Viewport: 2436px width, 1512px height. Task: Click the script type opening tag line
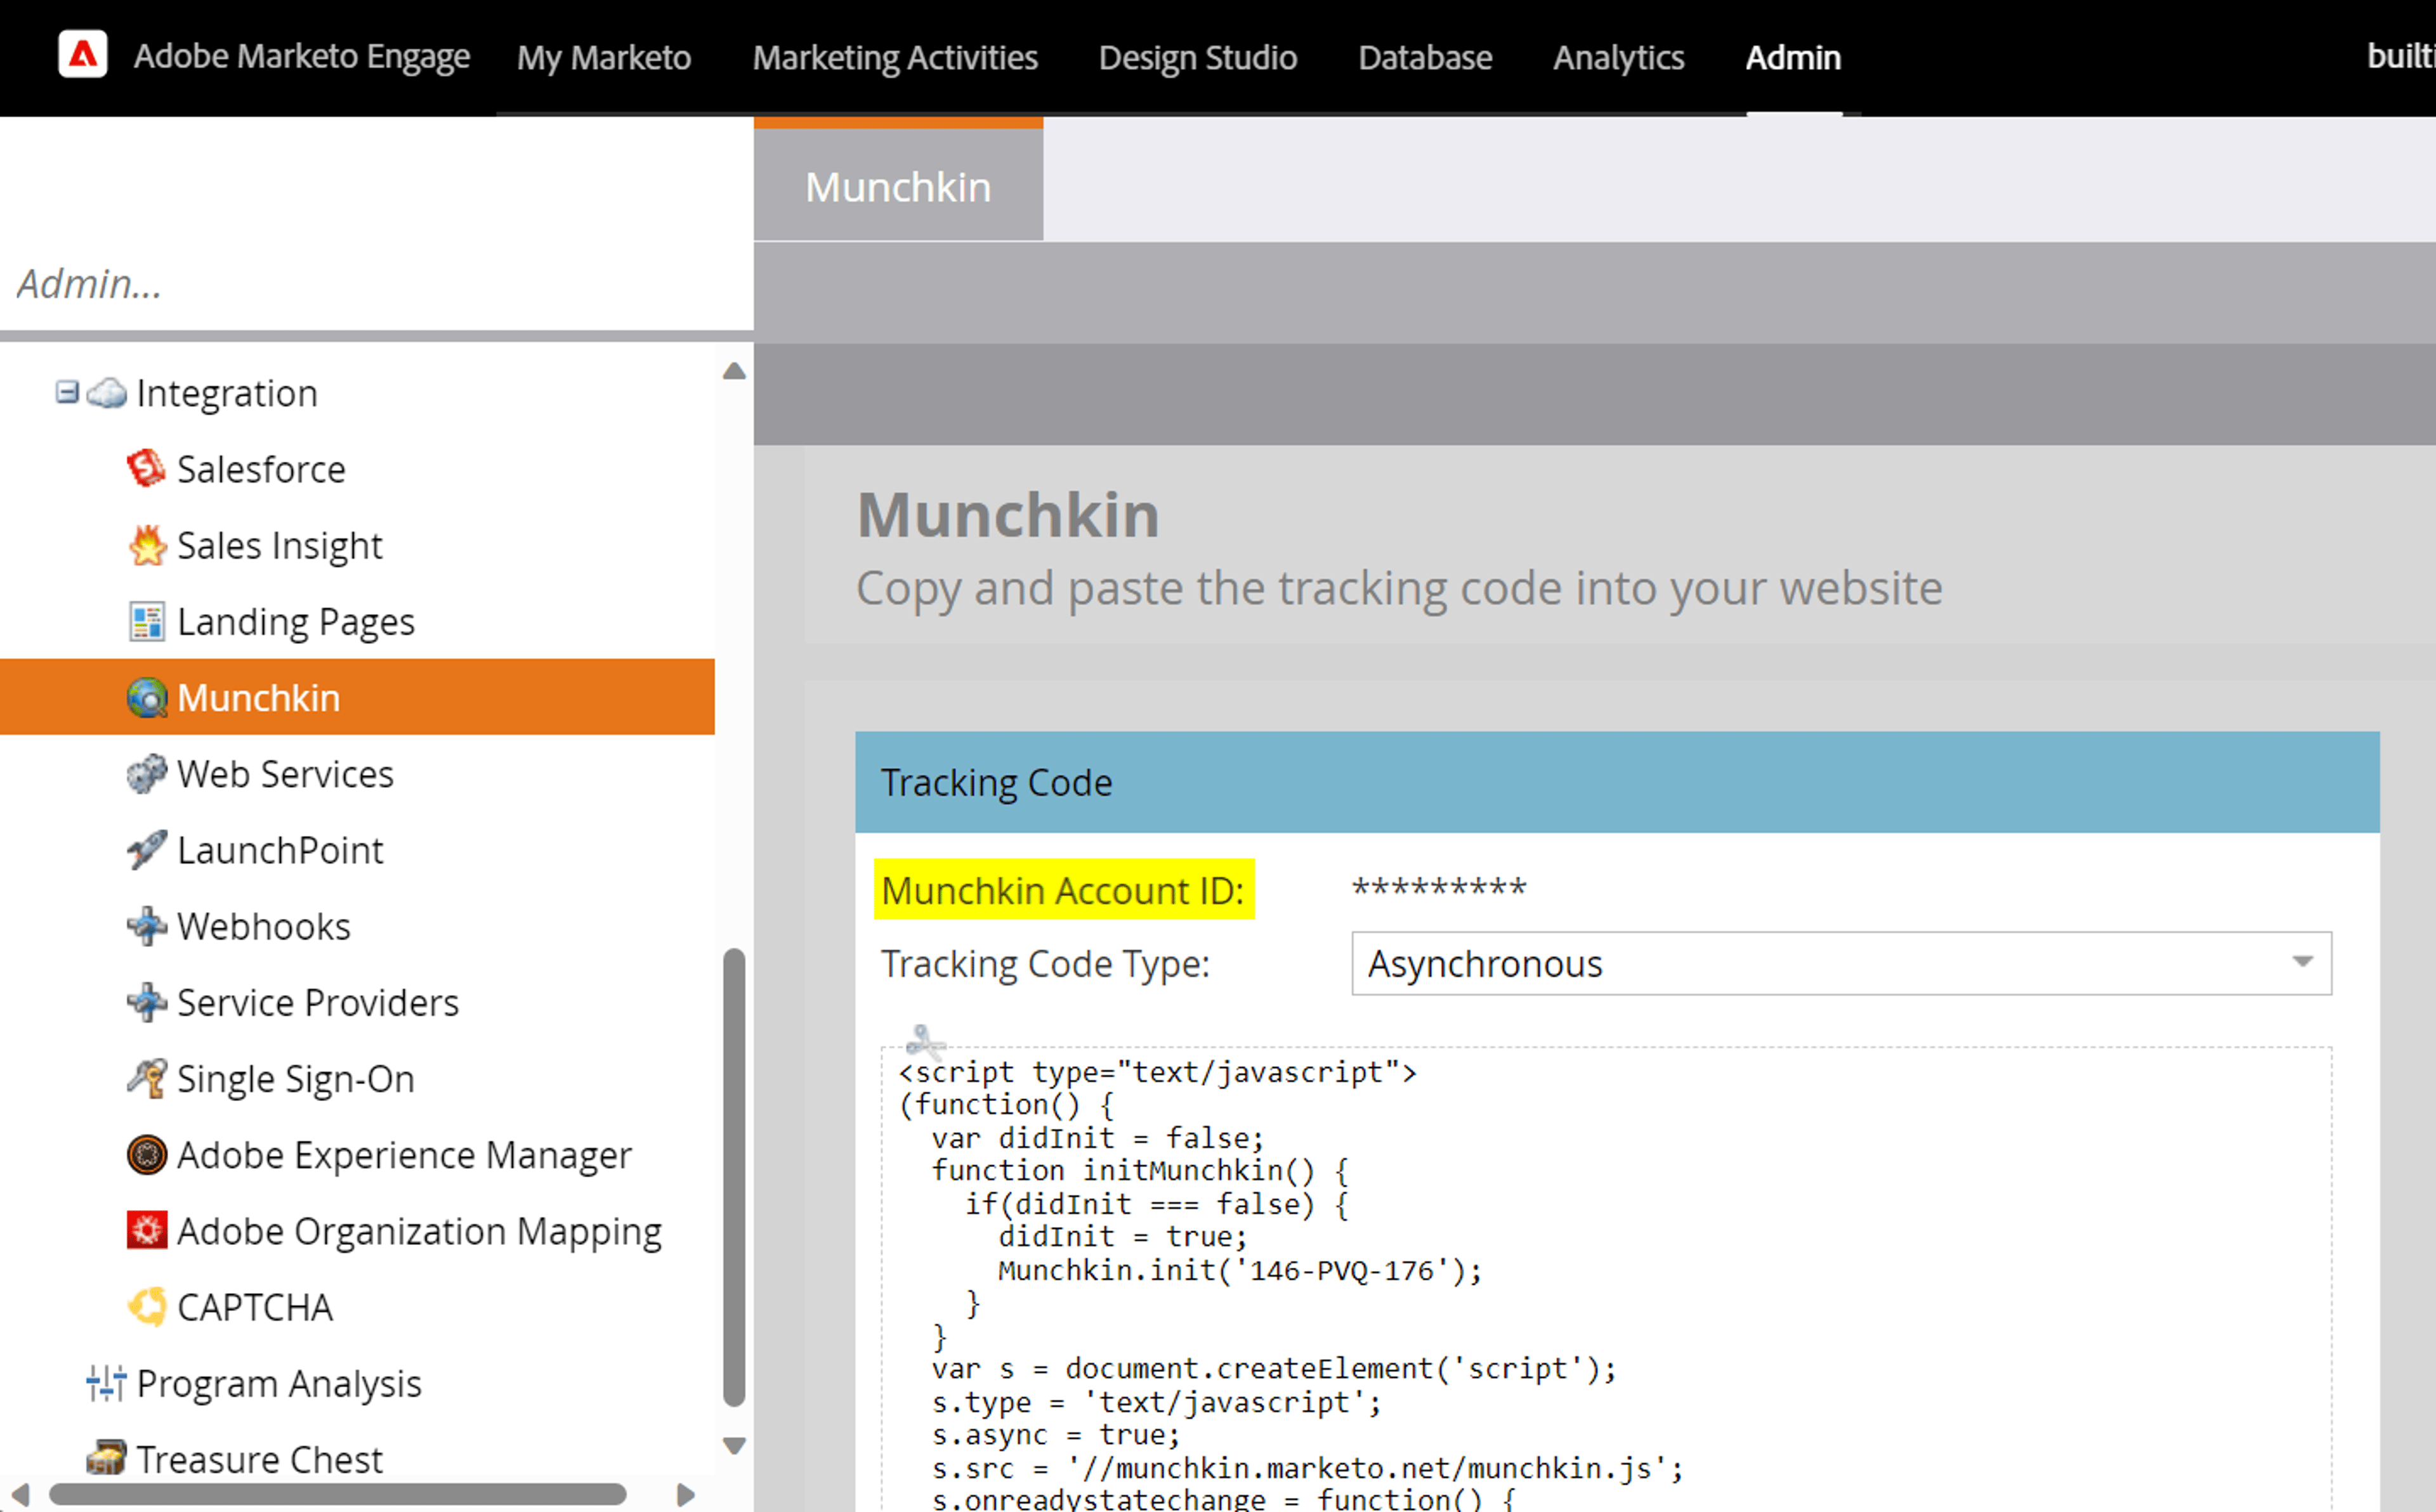coord(1157,1072)
